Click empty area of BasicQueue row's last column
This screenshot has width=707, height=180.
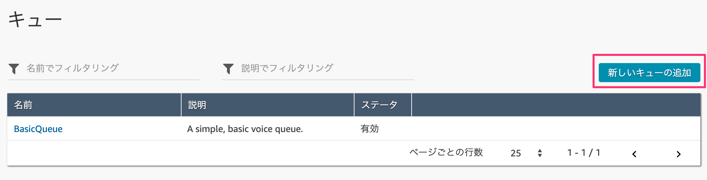556,129
